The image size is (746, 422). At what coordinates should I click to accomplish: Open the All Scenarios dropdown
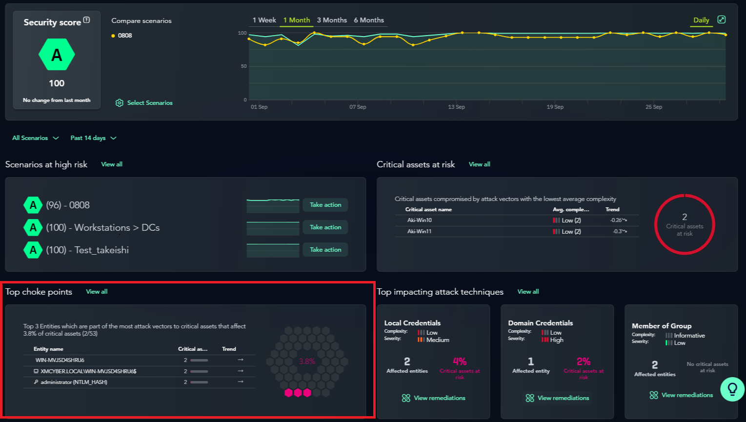(36, 138)
